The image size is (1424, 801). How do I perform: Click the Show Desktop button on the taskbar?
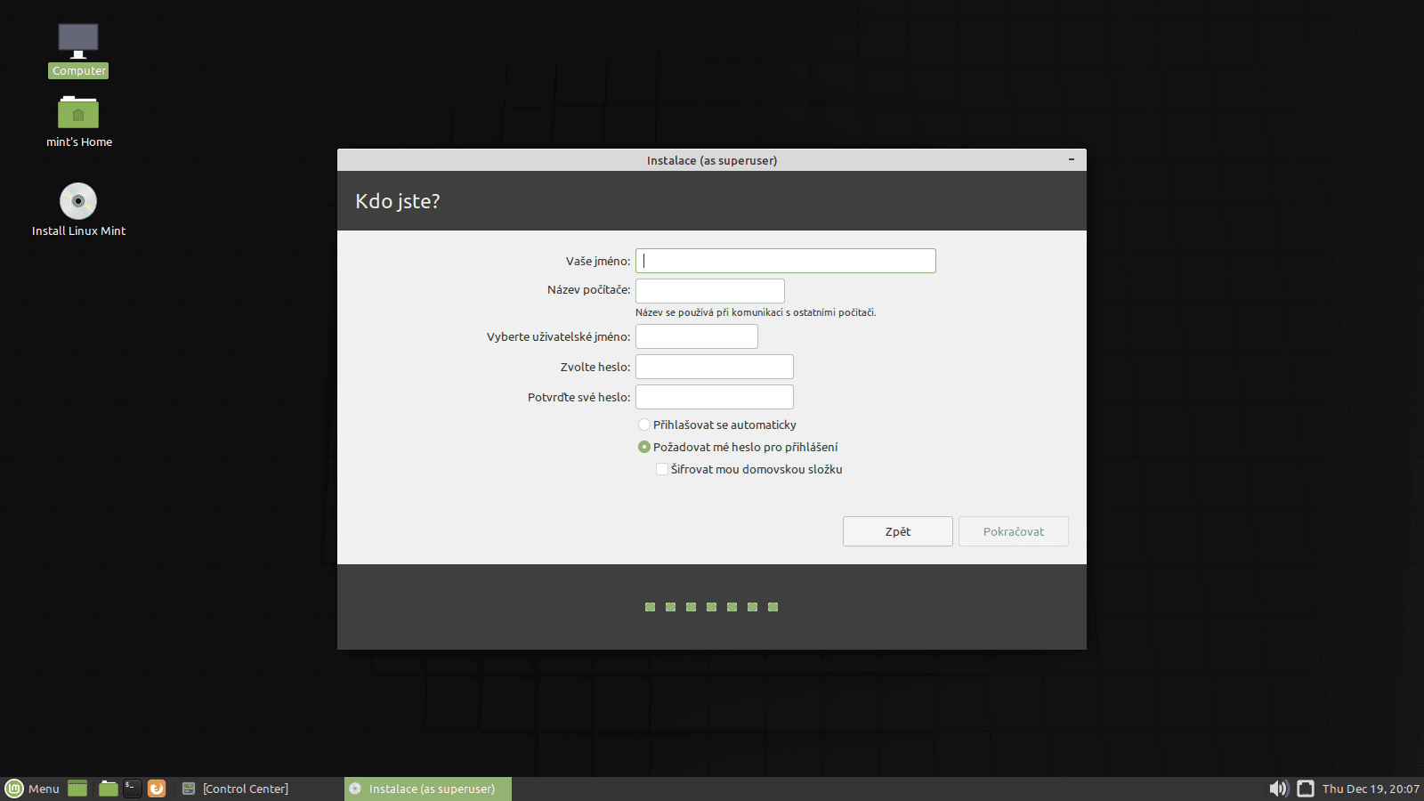tap(77, 789)
